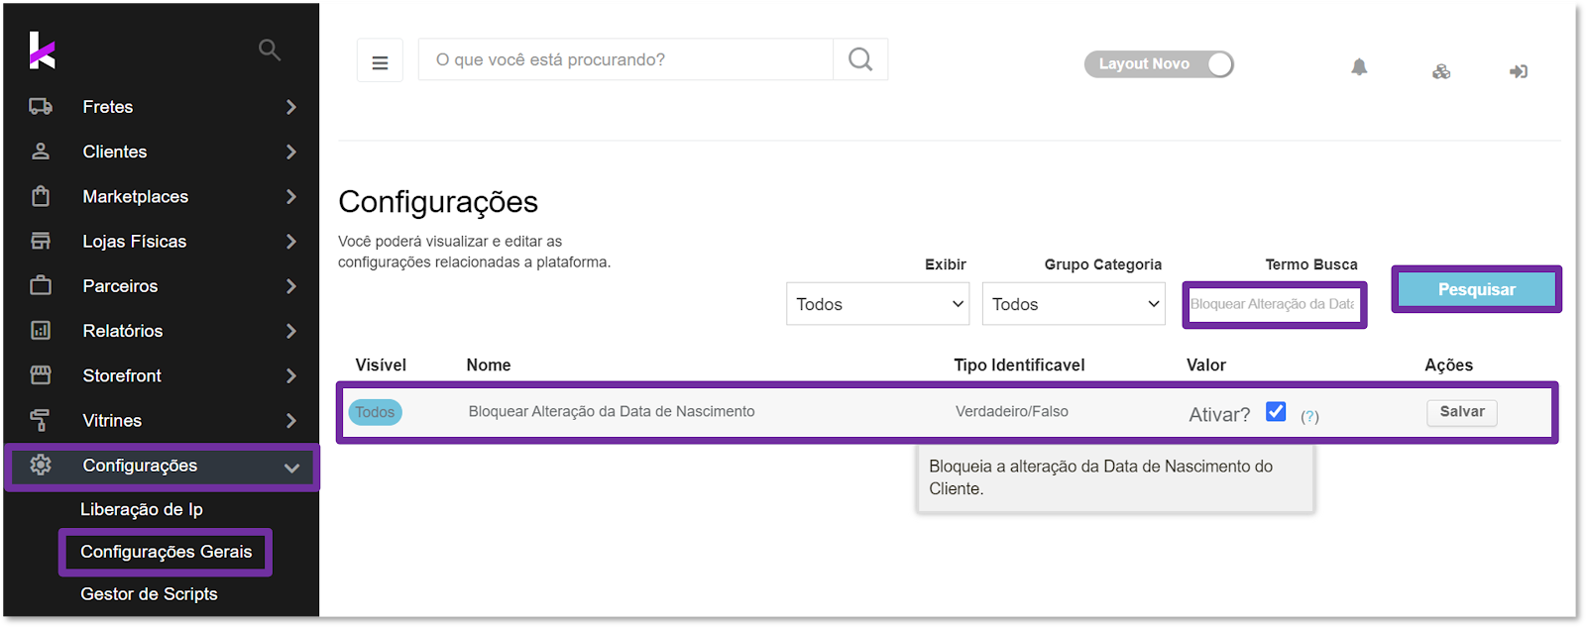Select Gestor de Scripts submenu item
The image size is (1586, 627).
149,593
